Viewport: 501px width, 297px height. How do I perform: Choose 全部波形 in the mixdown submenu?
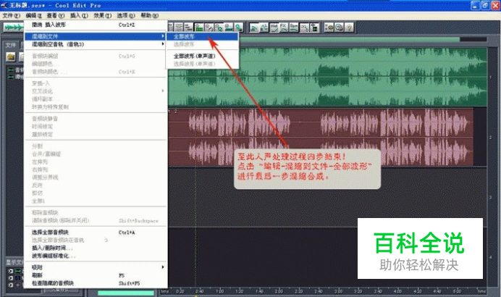click(202, 36)
